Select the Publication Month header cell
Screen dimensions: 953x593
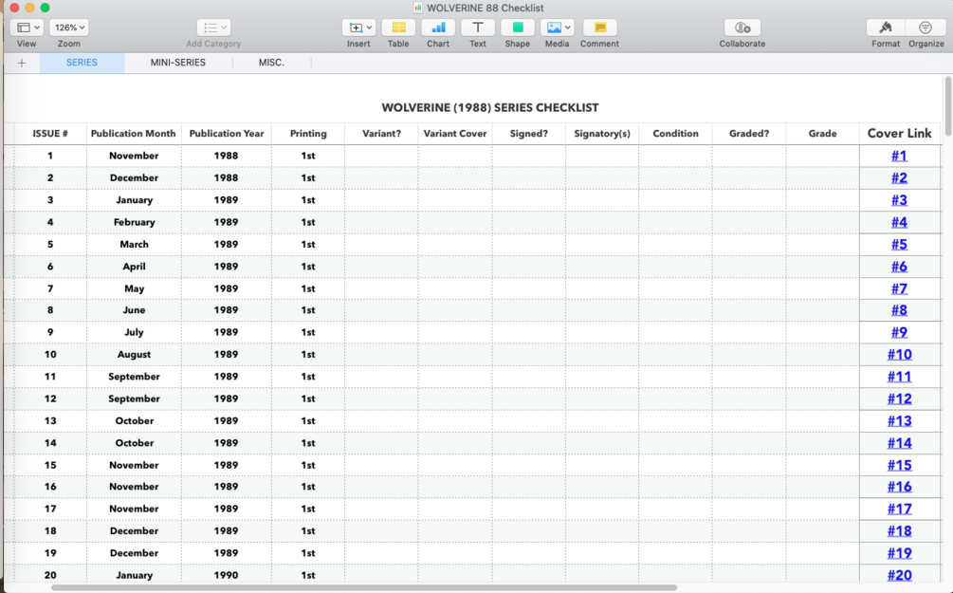(134, 134)
